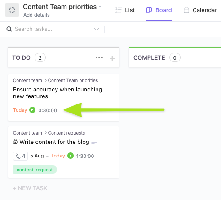This screenshot has height=200, width=221.
Task: Click the lock icon on blog task
Action: [x=15, y=142]
